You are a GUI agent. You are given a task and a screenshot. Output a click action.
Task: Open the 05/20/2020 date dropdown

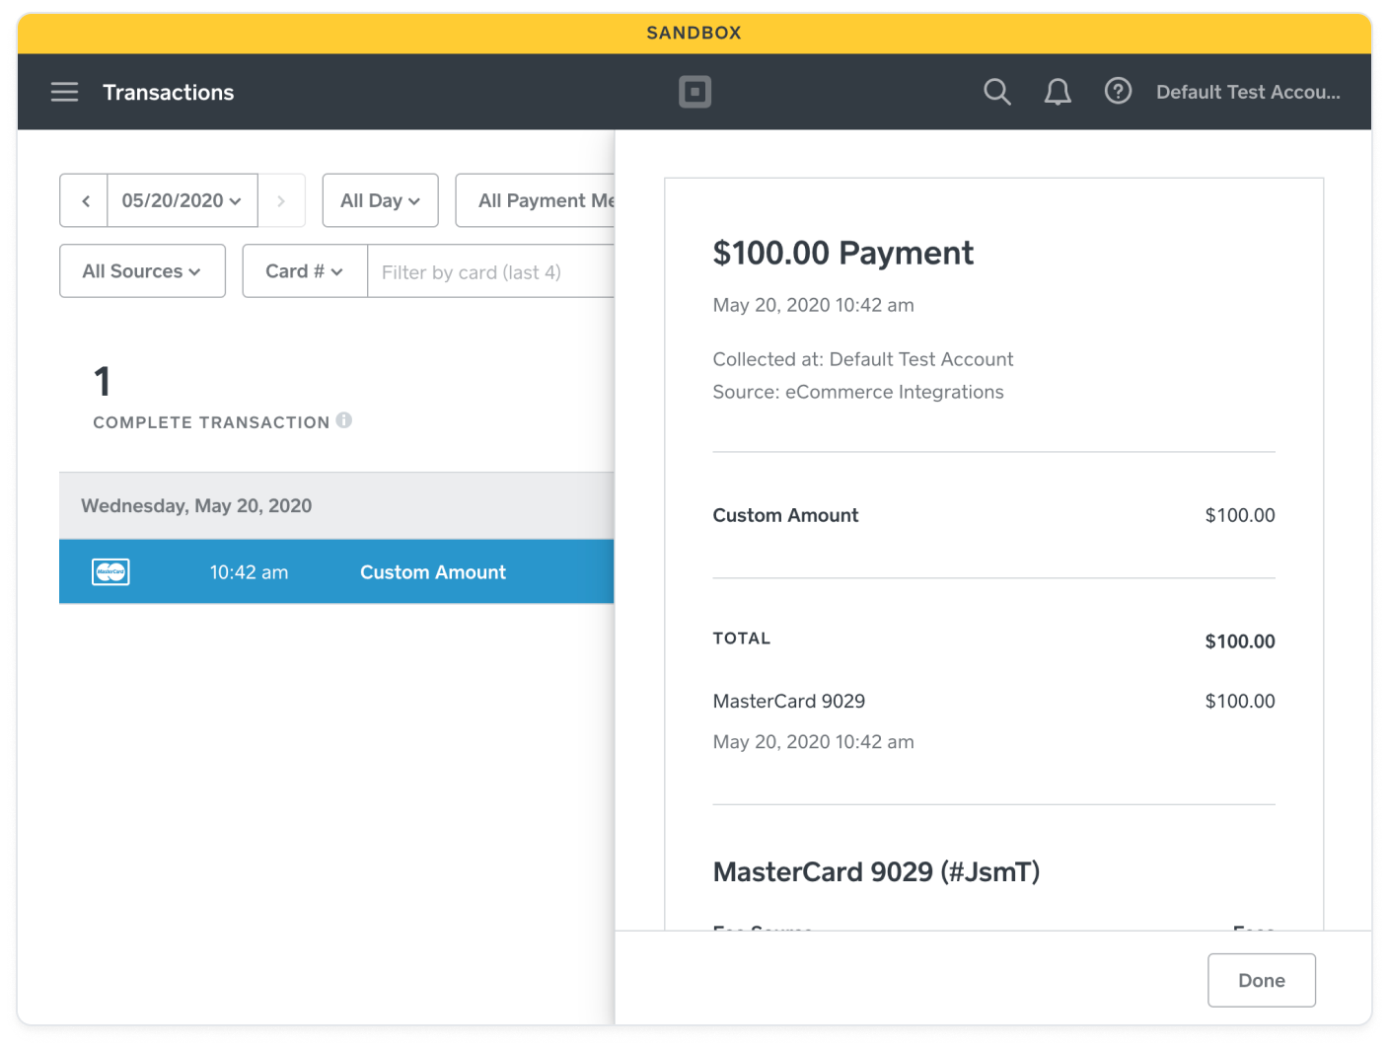pyautogui.click(x=183, y=200)
